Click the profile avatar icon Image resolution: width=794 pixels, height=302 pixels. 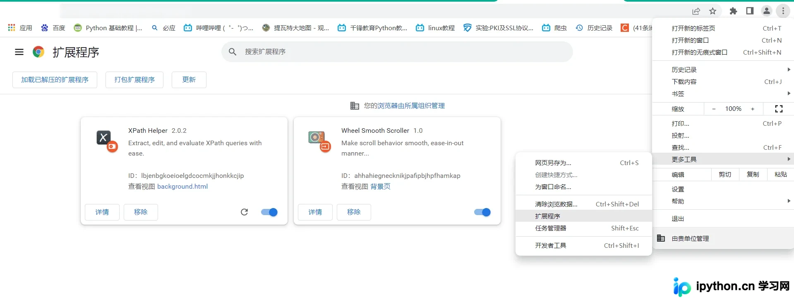coord(767,11)
